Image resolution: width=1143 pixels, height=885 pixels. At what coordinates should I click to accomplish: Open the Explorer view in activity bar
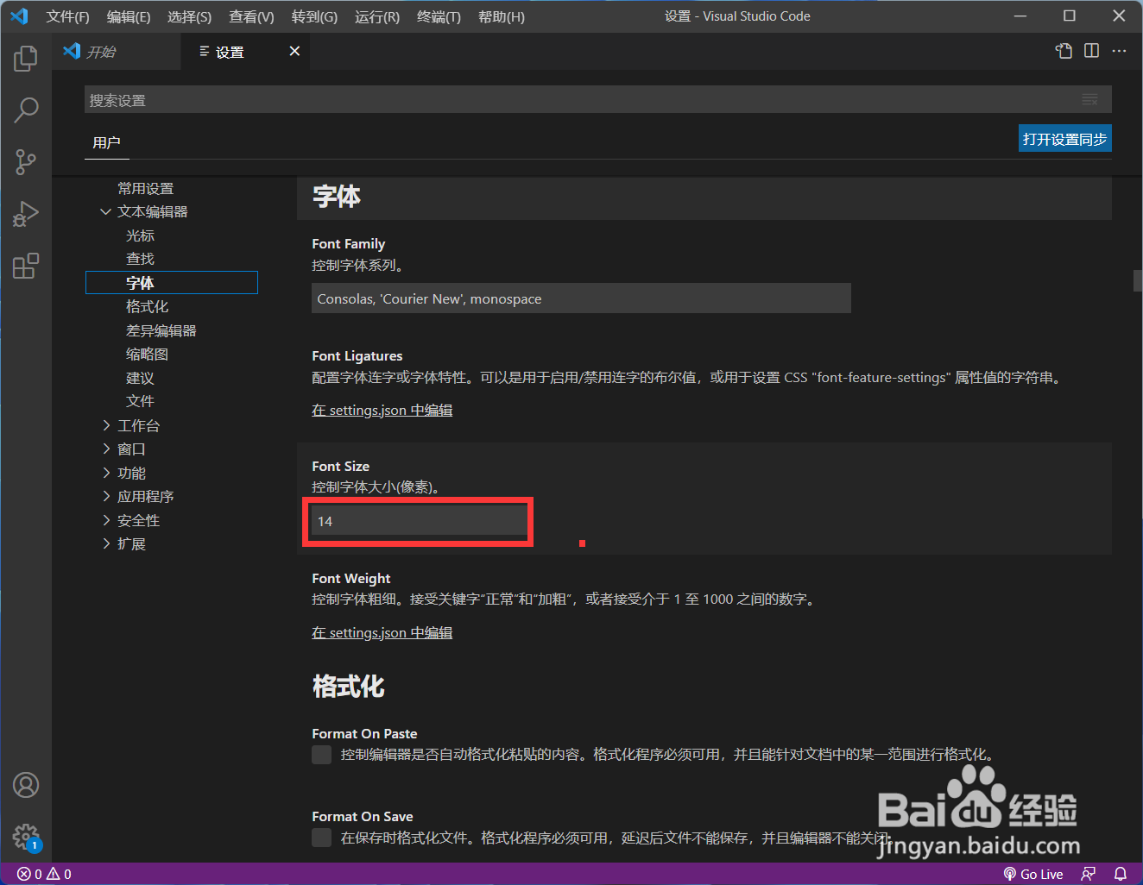pos(26,59)
